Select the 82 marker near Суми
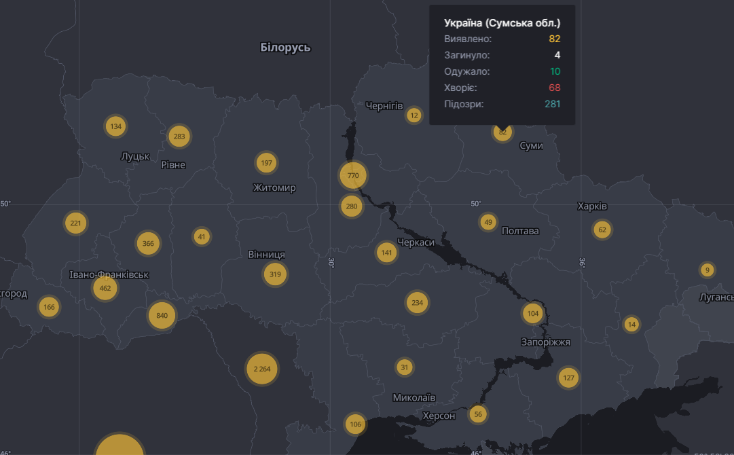Screen dimensions: 734x455 coord(502,132)
